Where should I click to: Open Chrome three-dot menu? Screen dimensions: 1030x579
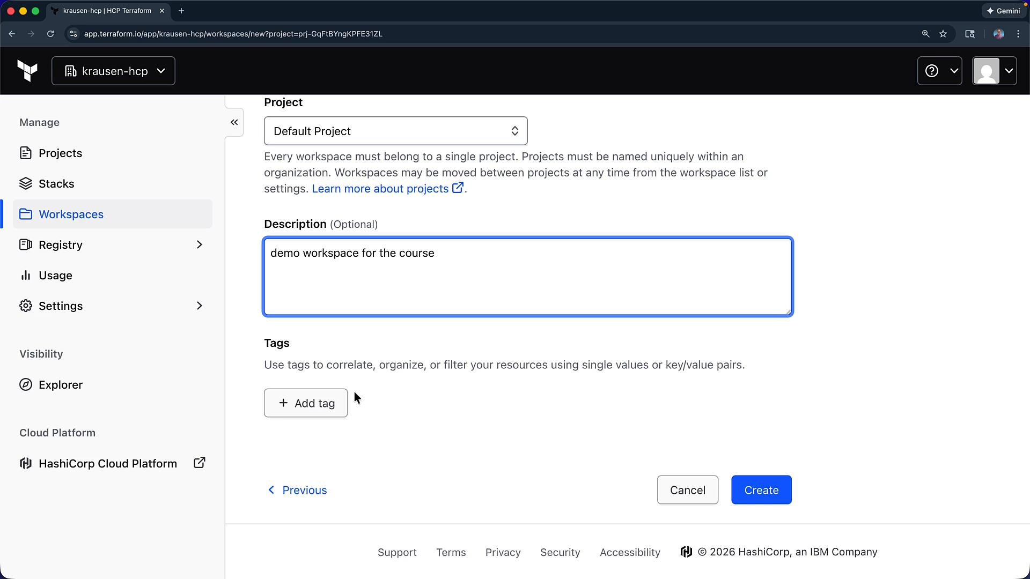tap(1018, 34)
